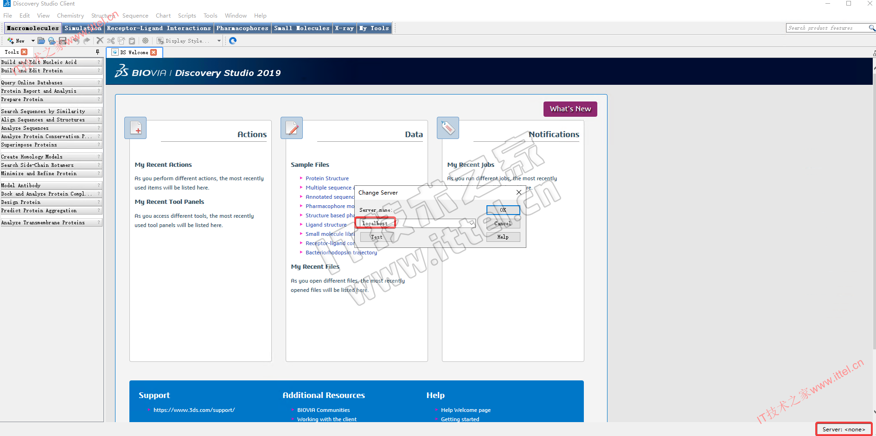Close the Tools panel tab
The width and height of the screenshot is (876, 436).
click(24, 52)
